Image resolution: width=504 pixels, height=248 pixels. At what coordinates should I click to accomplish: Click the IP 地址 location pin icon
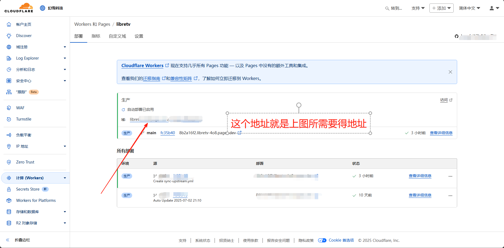pyautogui.click(x=9, y=146)
